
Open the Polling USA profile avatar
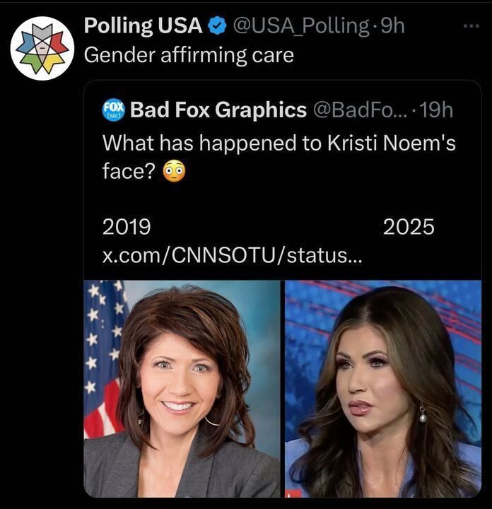42,48
